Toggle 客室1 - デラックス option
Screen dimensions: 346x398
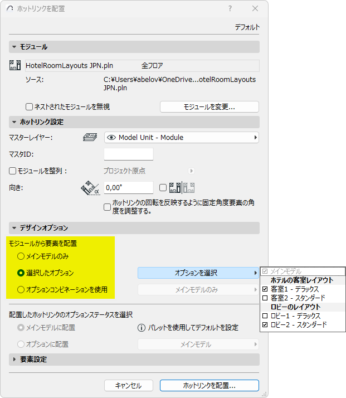(x=303, y=289)
